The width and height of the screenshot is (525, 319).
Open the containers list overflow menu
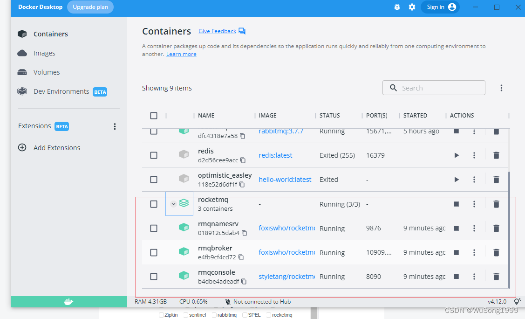click(x=501, y=88)
